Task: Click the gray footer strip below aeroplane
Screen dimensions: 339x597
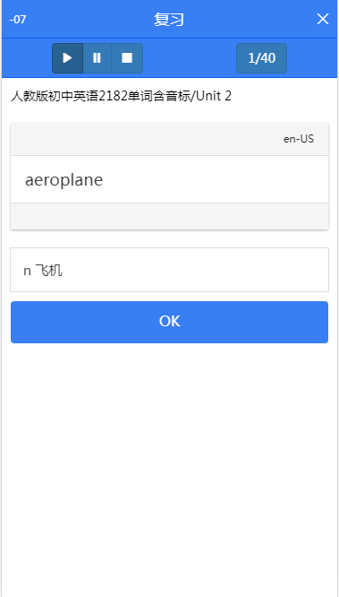Action: (170, 216)
